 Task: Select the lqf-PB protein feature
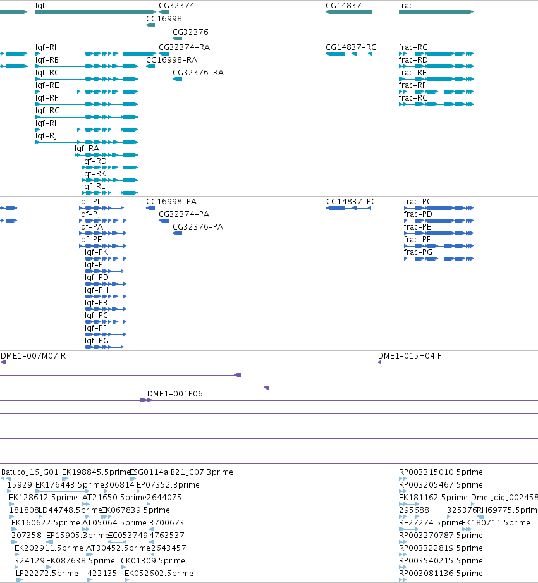click(x=106, y=309)
